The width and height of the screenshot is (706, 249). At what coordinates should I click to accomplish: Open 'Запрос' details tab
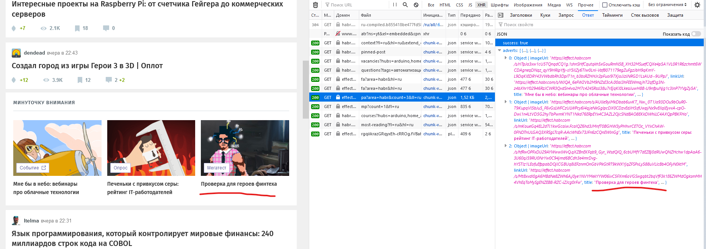(x=566, y=15)
